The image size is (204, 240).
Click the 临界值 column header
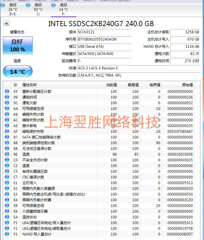point(151,85)
